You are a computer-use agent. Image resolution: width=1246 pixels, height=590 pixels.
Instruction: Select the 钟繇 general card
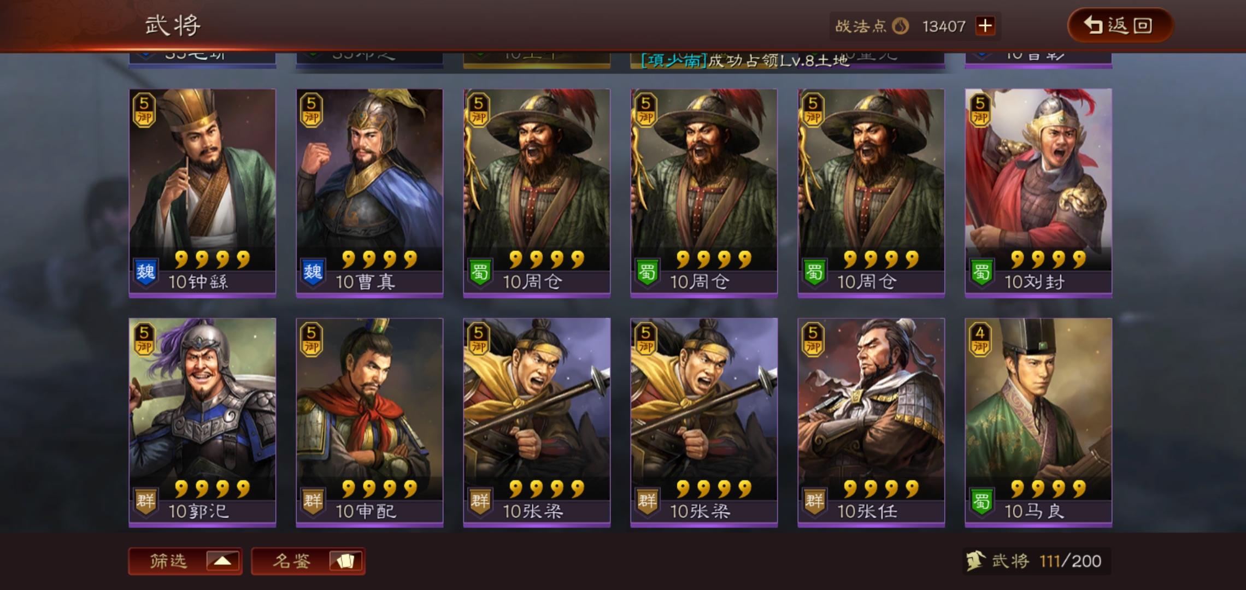pos(202,193)
